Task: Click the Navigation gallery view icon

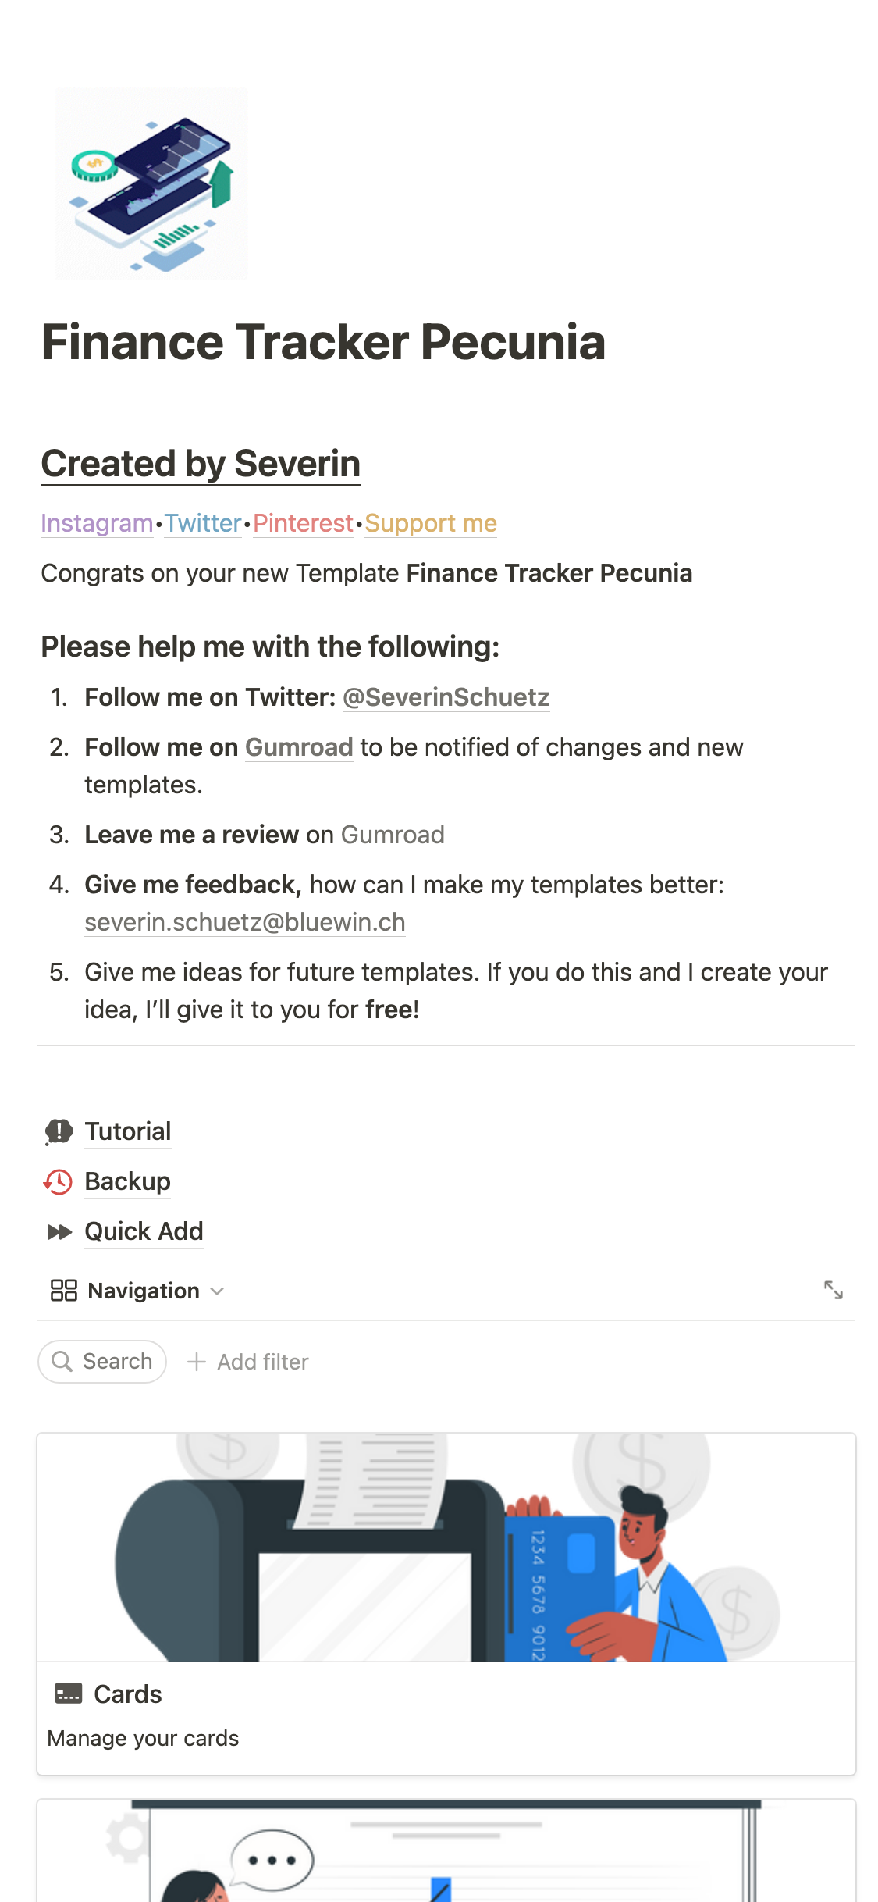Action: tap(63, 1291)
